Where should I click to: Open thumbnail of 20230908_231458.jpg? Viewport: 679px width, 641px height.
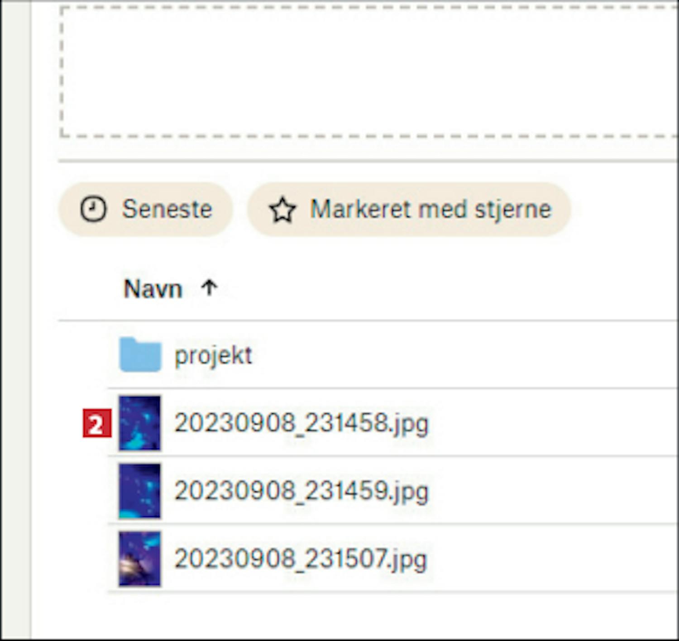click(139, 423)
